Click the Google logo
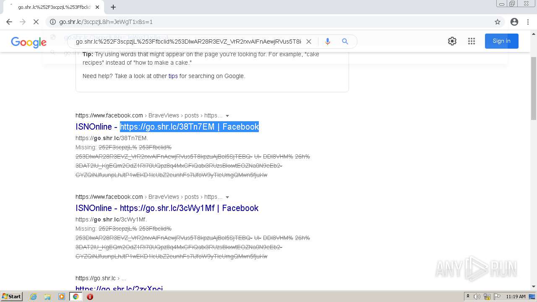Screen dimensions: 537x302 [x=29, y=42]
